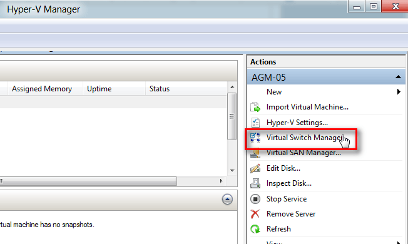Click the Import Virtual Machine icon
Screen dimensions: 408x244
click(x=255, y=107)
